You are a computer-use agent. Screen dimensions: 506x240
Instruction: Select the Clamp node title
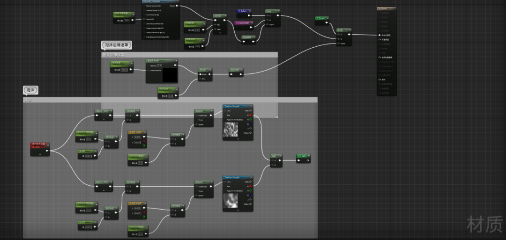(x=220, y=15)
